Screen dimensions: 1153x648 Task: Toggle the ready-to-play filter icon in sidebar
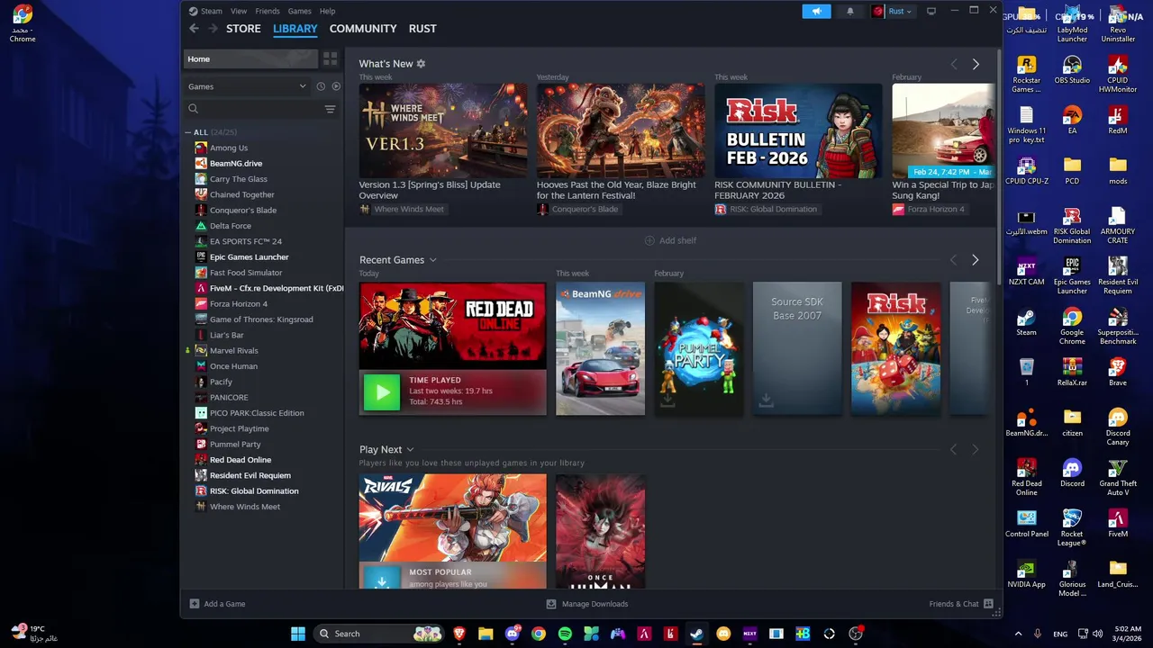[x=336, y=86]
